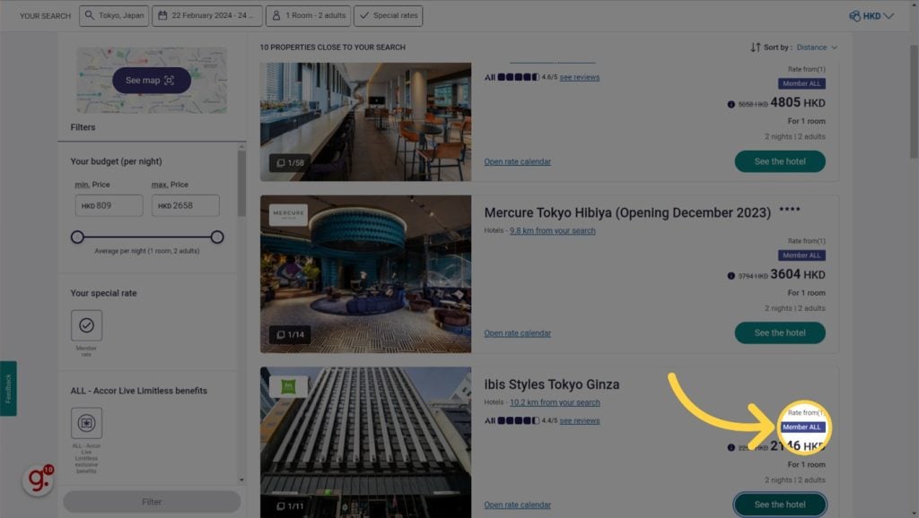
Task: Open the 1/14 photo gallery counter
Action: [x=290, y=334]
